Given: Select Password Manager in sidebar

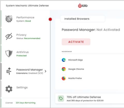Looking at the screenshot, I should click(x=25, y=71).
